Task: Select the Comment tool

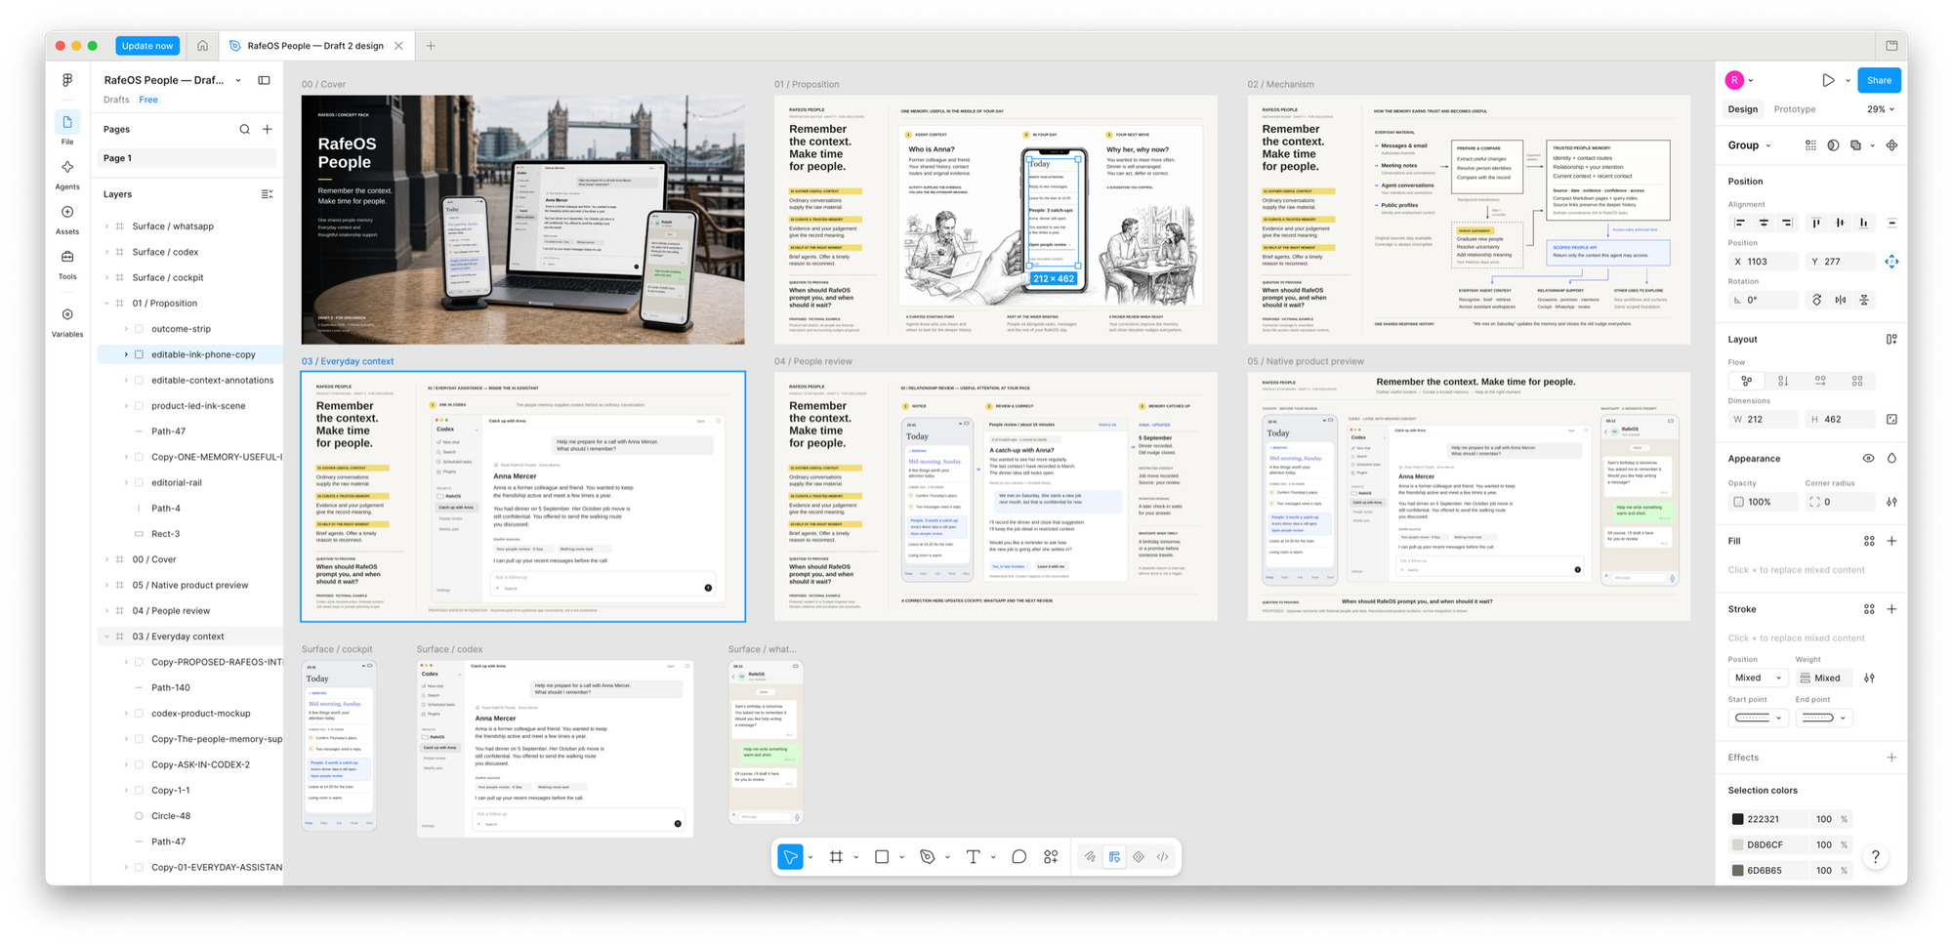Action: pyautogui.click(x=1018, y=856)
